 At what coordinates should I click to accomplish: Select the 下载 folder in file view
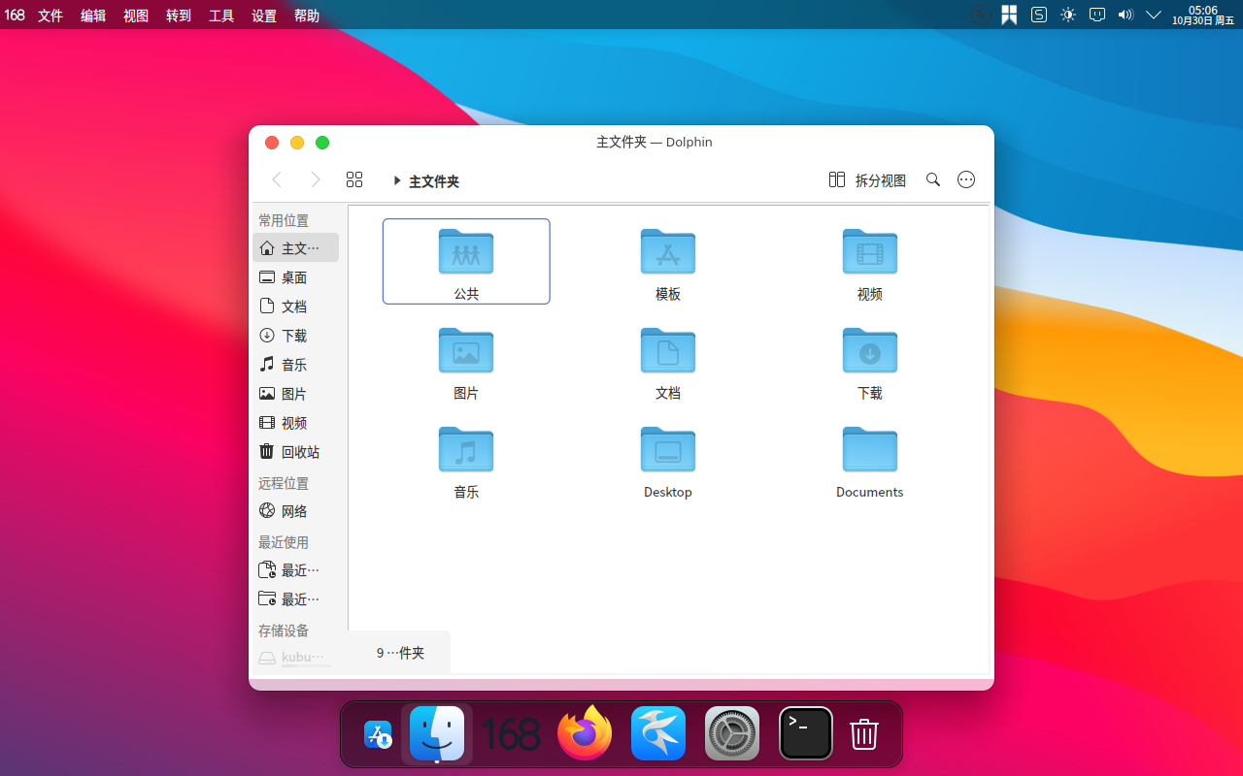tap(870, 363)
